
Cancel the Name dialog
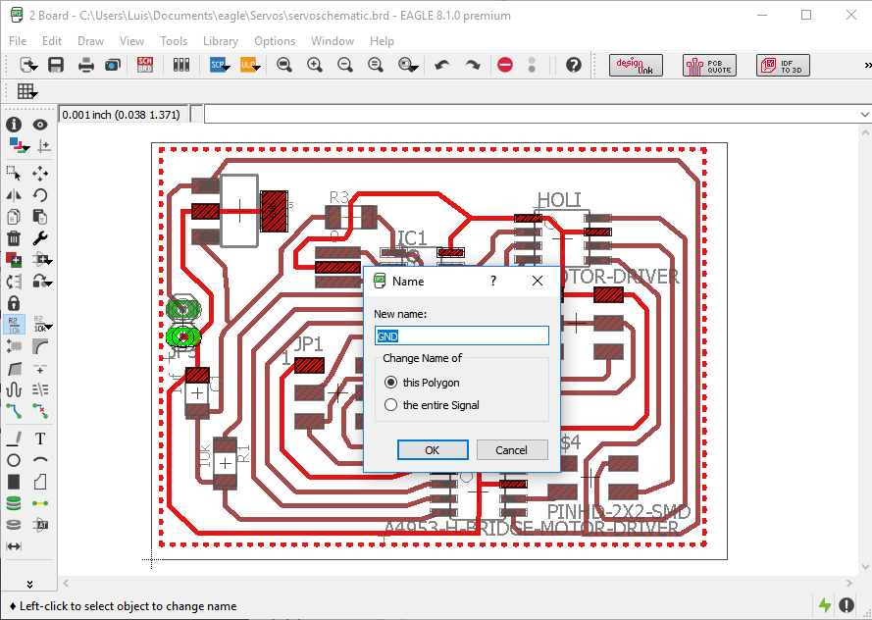tap(512, 450)
